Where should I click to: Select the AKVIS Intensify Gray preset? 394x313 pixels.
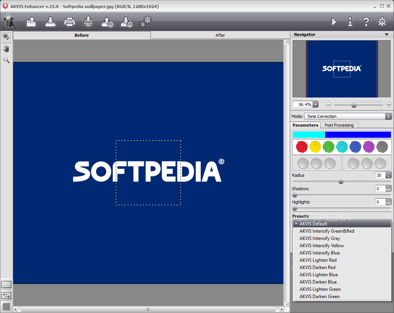click(x=342, y=238)
